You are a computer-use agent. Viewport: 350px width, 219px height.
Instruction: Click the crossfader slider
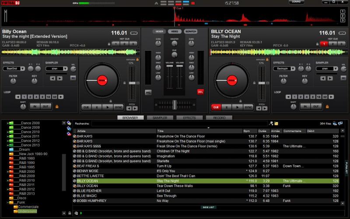(x=175, y=104)
